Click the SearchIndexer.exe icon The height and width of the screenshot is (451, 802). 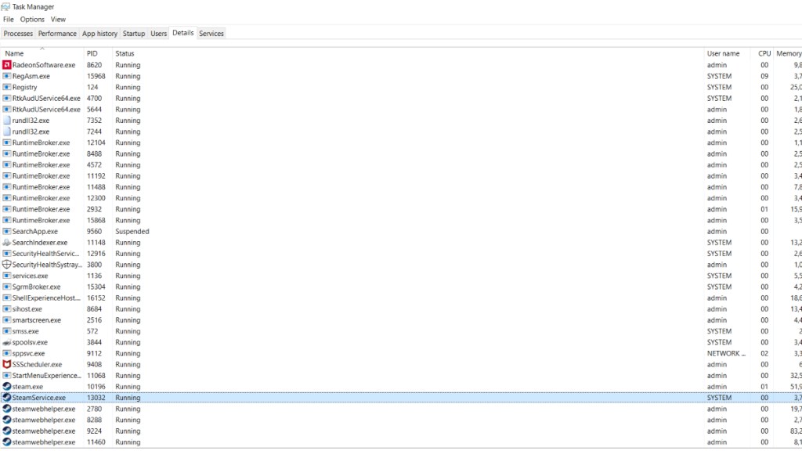coord(7,243)
